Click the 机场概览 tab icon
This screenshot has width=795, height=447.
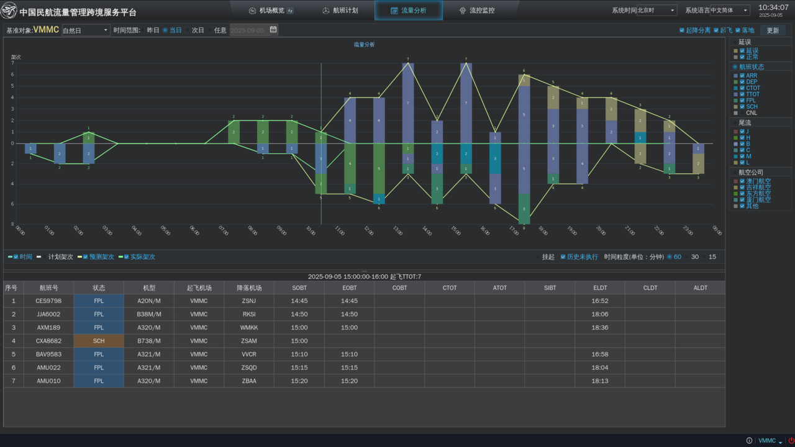coord(252,11)
